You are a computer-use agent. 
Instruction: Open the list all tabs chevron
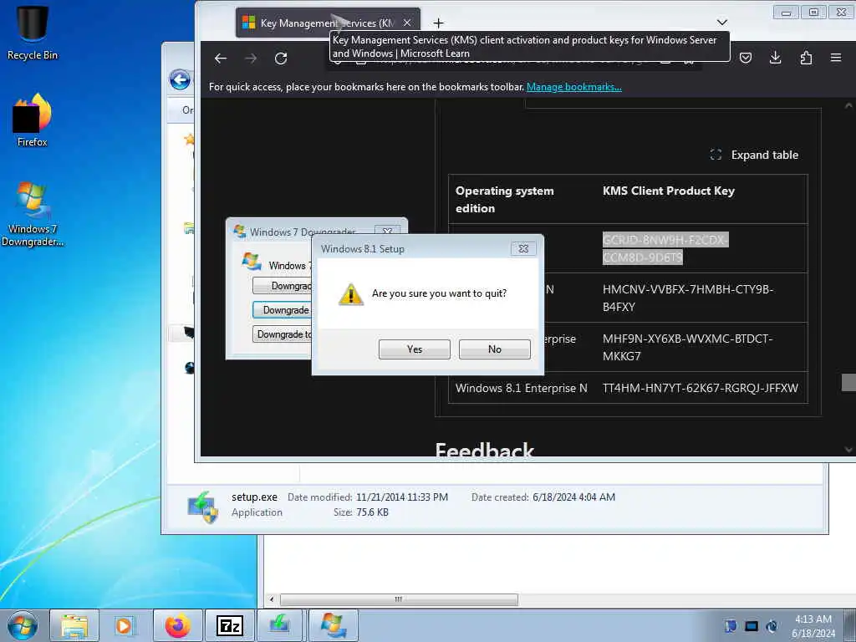(721, 23)
